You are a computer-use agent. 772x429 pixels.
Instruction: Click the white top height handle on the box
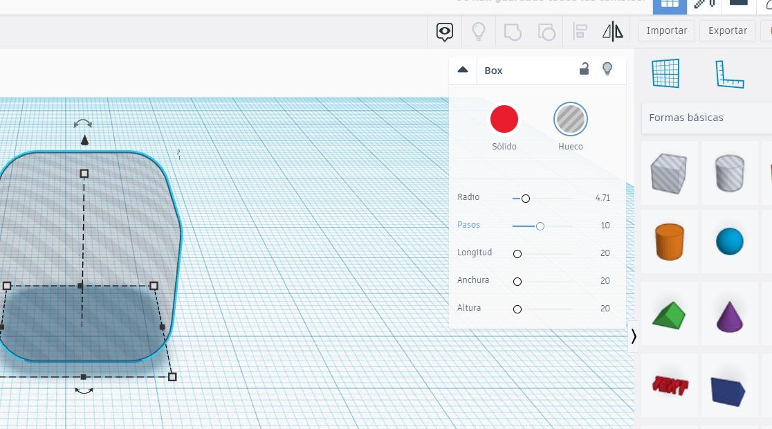(84, 174)
